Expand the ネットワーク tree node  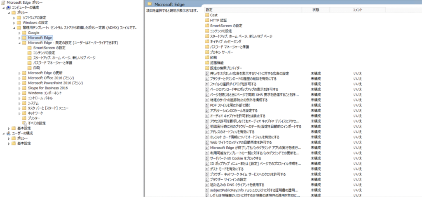(20, 113)
